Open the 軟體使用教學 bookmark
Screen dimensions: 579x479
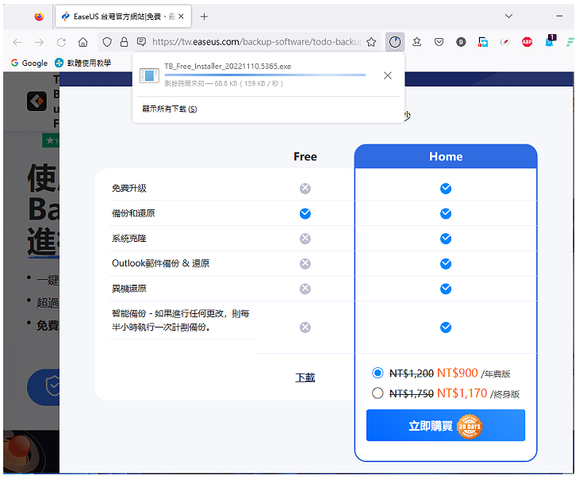82,63
